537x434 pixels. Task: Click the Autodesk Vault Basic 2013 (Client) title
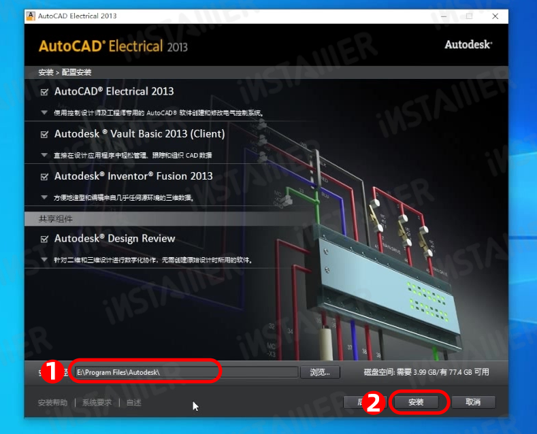[140, 134]
